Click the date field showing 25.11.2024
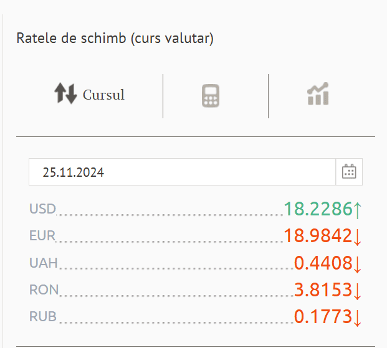The image size is (387, 348). [182, 172]
